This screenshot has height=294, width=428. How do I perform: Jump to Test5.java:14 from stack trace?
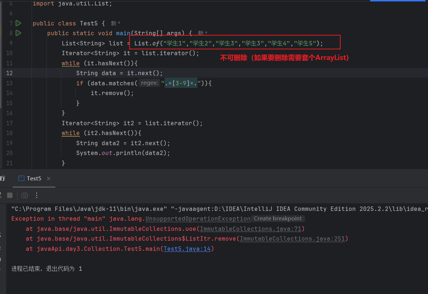pyautogui.click(x=187, y=249)
